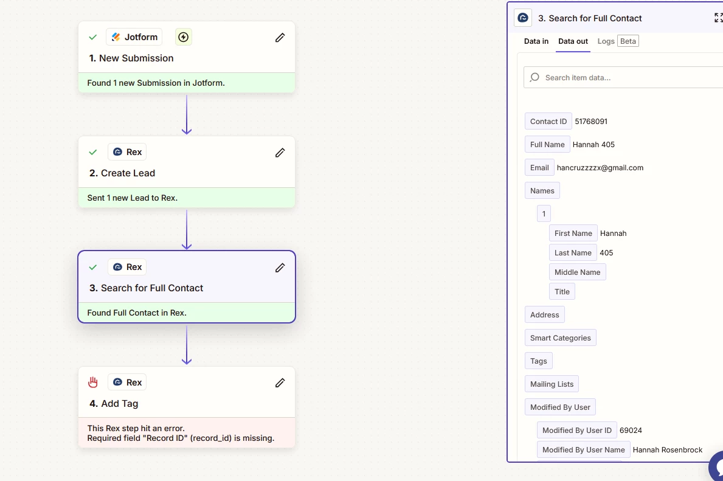Edit the Create Lead step with pencil icon
The width and height of the screenshot is (723, 481).
280,152
